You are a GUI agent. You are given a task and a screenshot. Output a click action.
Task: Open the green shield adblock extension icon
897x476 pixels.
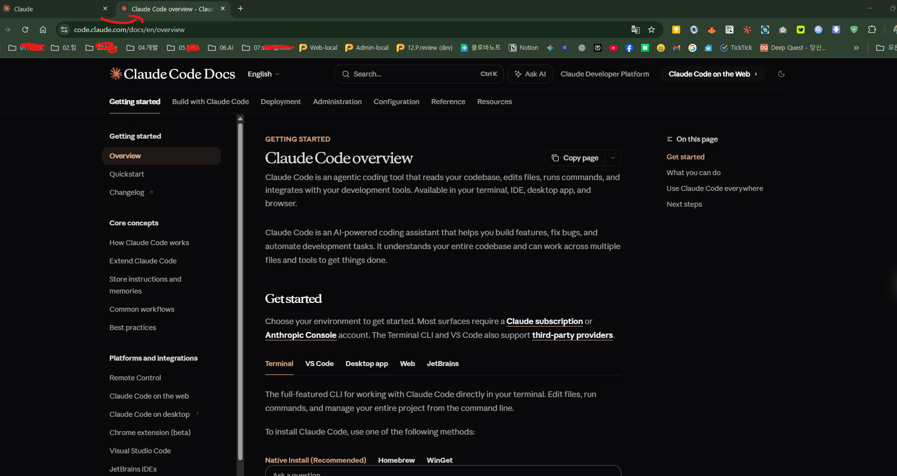pos(854,30)
